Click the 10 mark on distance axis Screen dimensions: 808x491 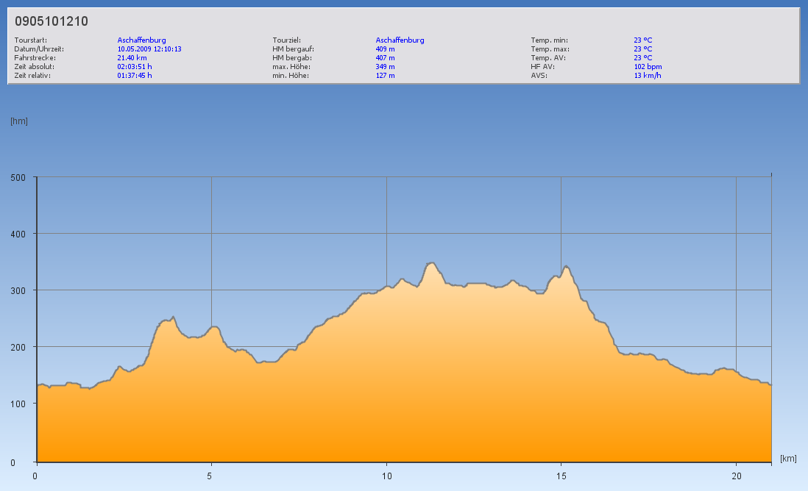click(x=386, y=476)
